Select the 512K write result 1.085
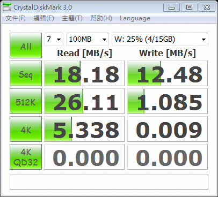The width and height of the screenshot is (218, 197). pos(168,101)
